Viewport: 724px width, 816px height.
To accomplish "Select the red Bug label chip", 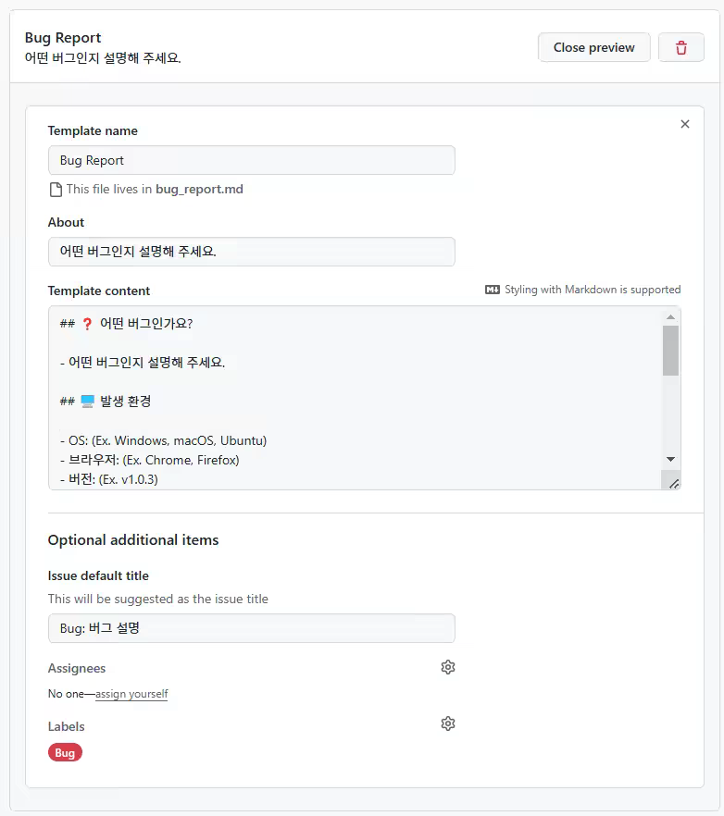I will pyautogui.click(x=64, y=752).
